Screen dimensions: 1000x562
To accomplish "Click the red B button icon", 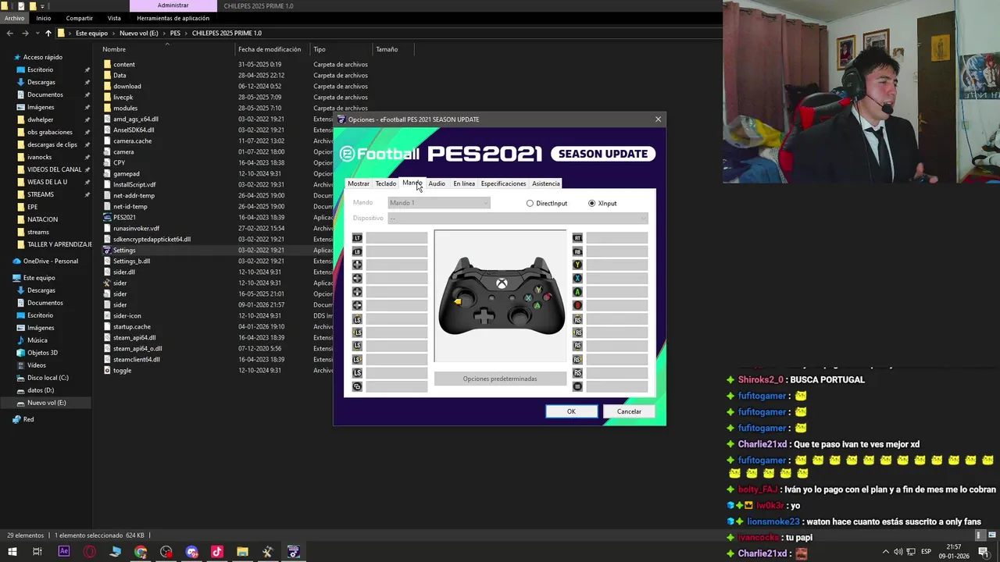I will tap(577, 305).
